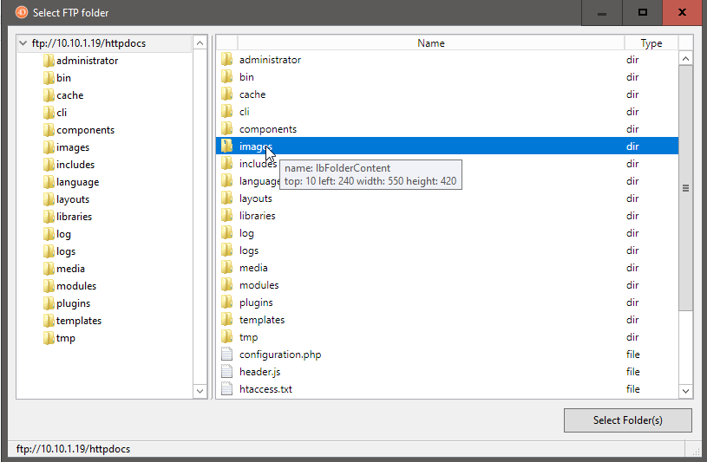Image resolution: width=707 pixels, height=462 pixels.
Task: Click the cache folder icon in file list
Action: (227, 94)
